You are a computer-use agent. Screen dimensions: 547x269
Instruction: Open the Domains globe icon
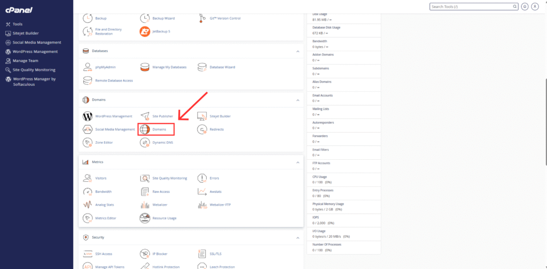tap(145, 129)
